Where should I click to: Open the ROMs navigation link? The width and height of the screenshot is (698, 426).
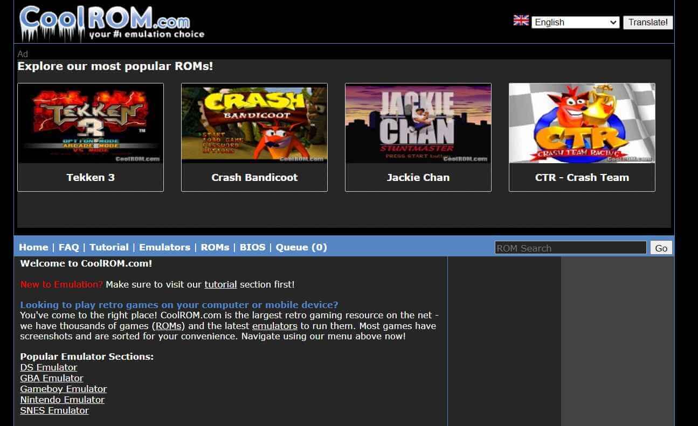pos(215,247)
